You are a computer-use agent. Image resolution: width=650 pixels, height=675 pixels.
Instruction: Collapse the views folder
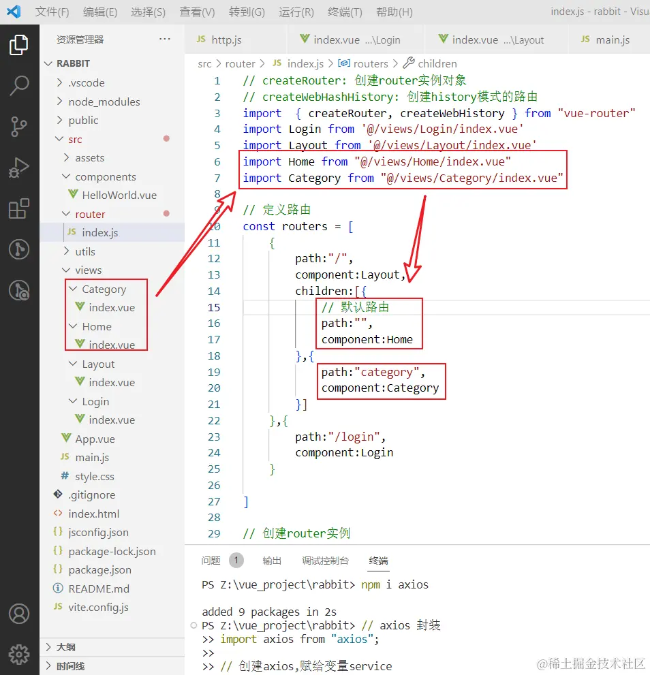click(x=88, y=270)
